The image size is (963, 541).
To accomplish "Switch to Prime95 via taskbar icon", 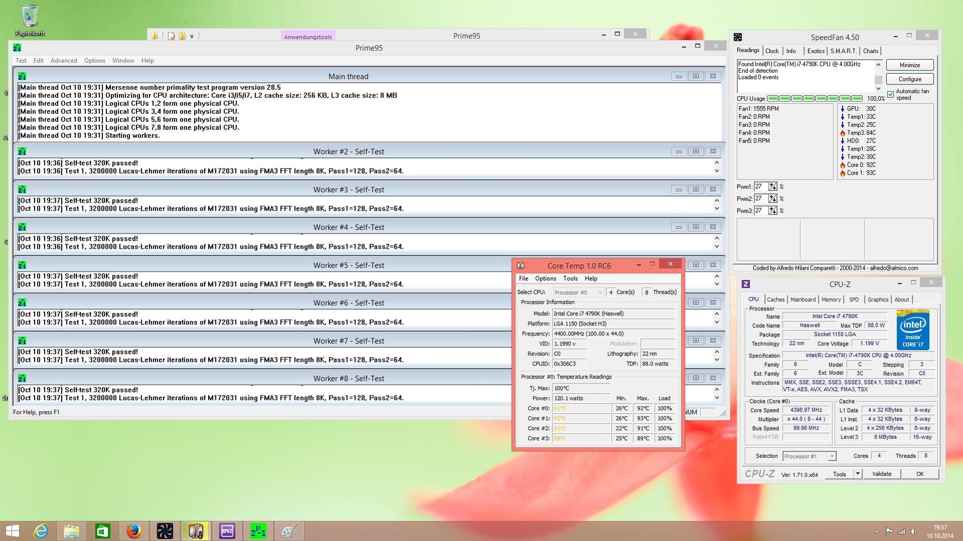I will pos(258,531).
